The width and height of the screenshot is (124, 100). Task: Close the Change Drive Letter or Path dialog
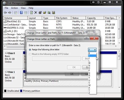(94, 38)
